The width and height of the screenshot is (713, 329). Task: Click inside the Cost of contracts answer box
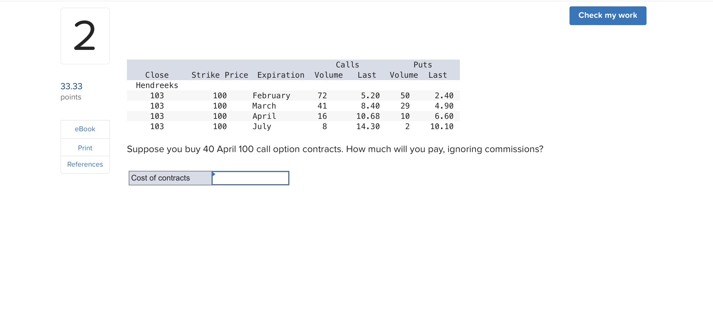click(251, 178)
